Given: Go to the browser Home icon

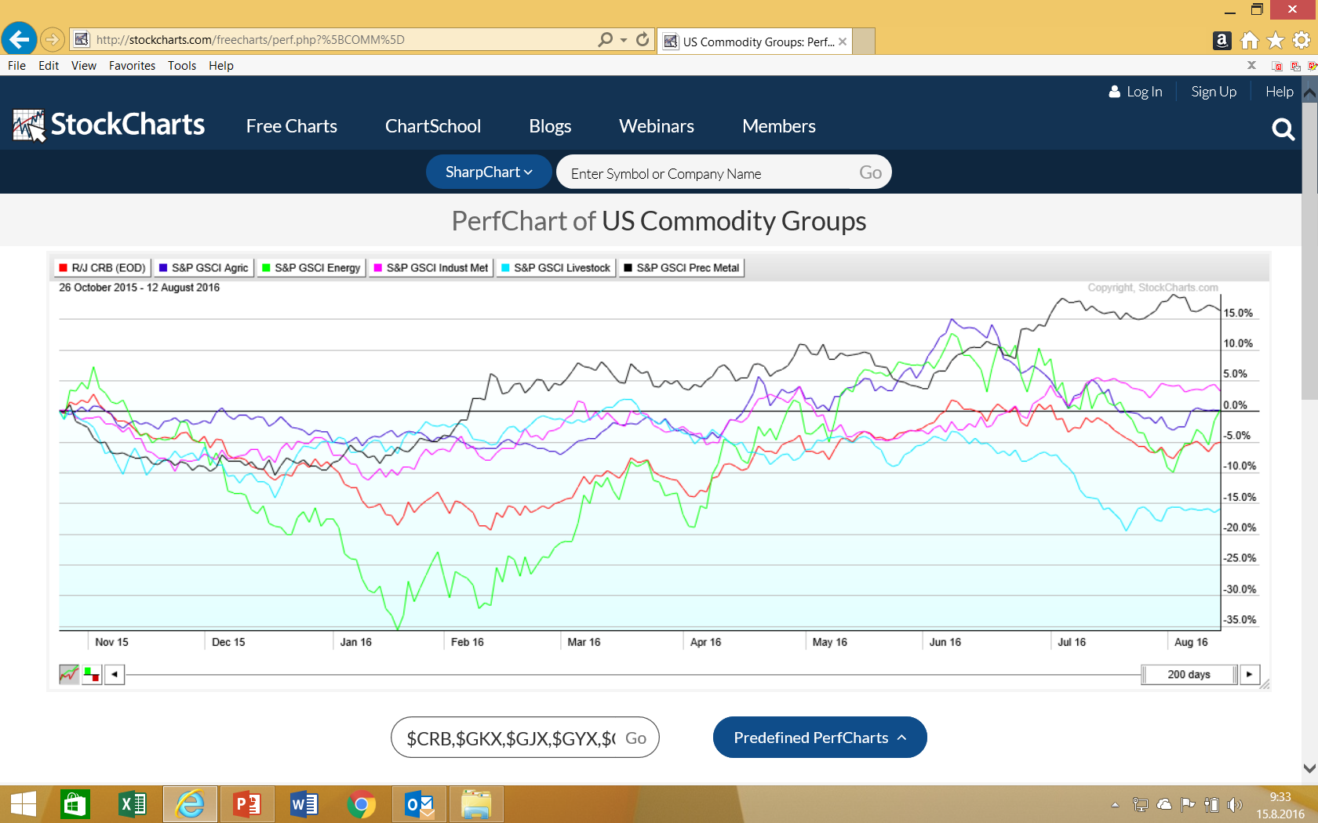Looking at the screenshot, I should coord(1250,40).
